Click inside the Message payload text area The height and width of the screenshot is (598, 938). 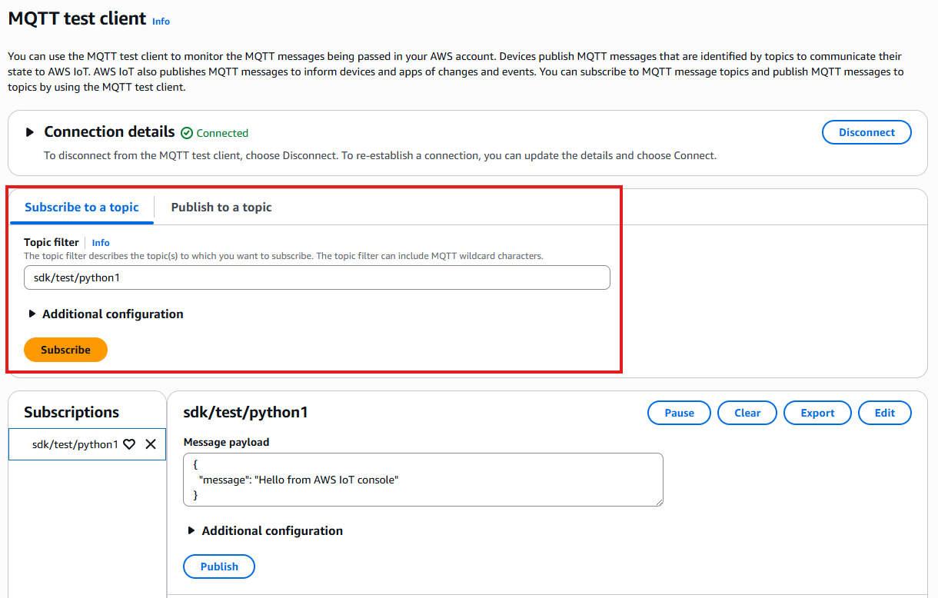coord(423,480)
